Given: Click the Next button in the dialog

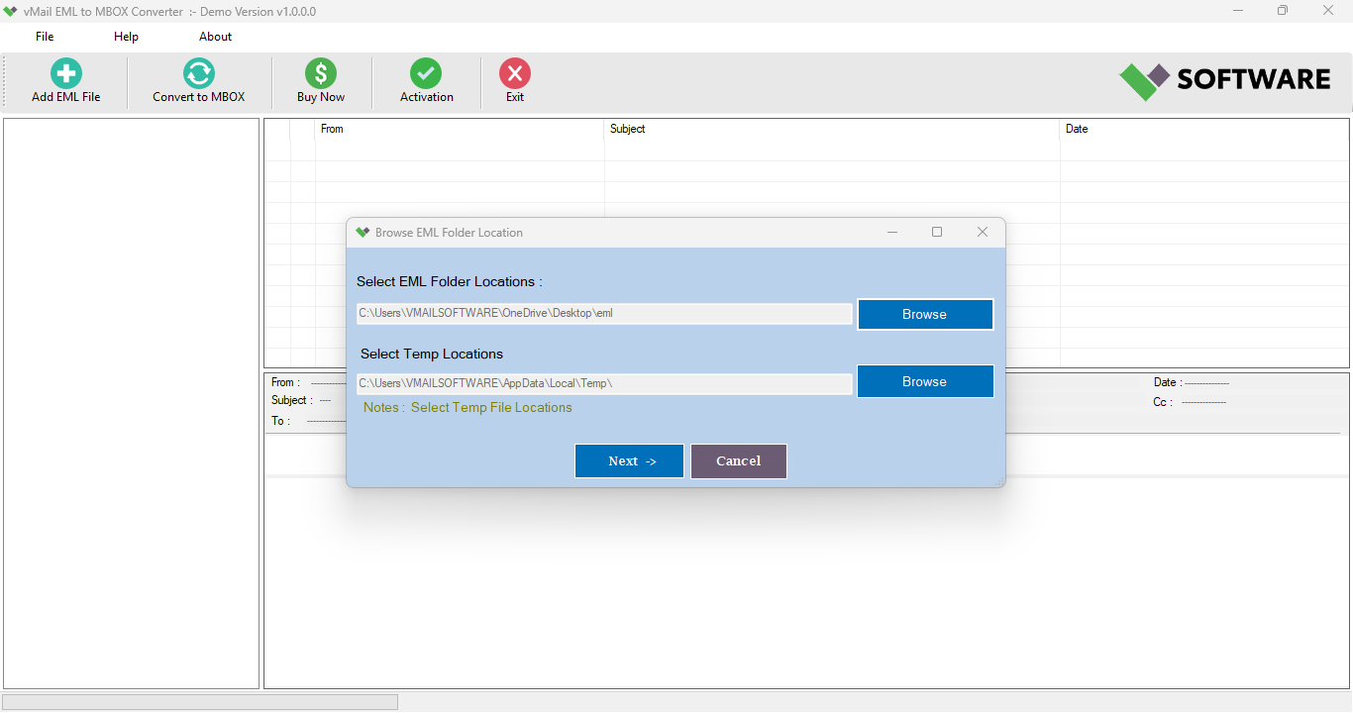Looking at the screenshot, I should tap(629, 460).
